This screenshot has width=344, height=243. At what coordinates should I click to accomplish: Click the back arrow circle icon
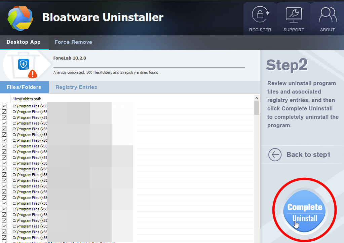275,154
